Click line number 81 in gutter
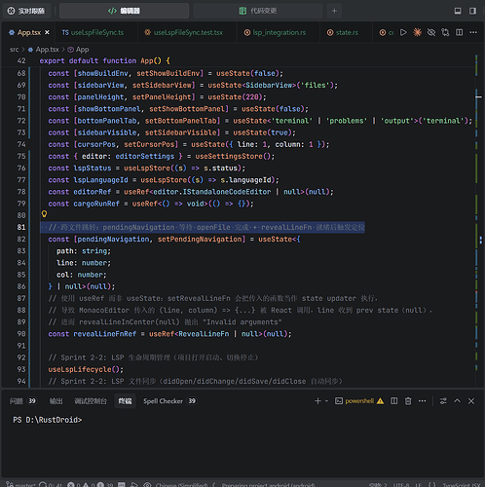Viewport: 485px width, 487px height. click(x=21, y=227)
